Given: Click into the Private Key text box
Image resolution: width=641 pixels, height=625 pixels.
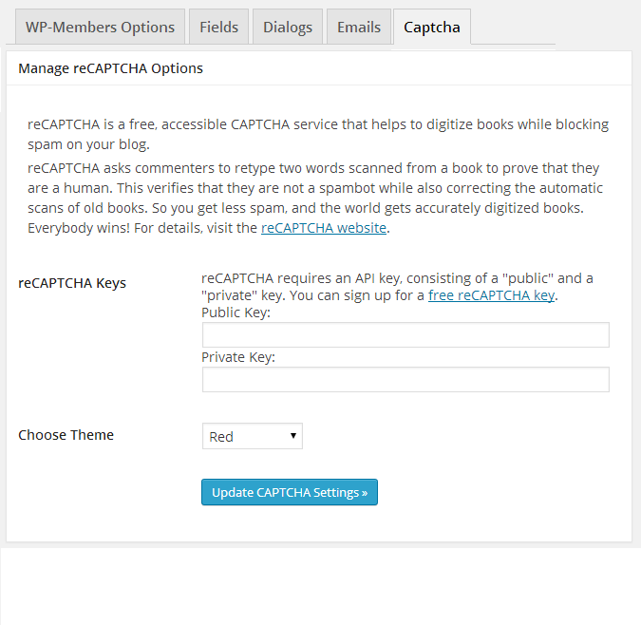Looking at the screenshot, I should pyautogui.click(x=405, y=380).
